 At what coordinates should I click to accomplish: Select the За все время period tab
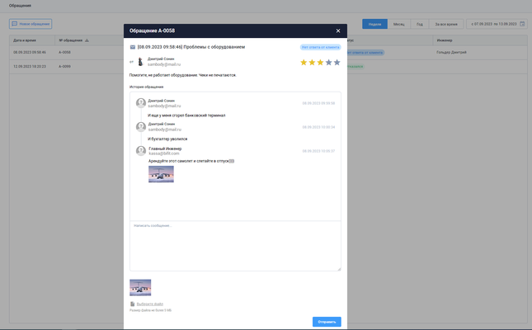pos(445,24)
